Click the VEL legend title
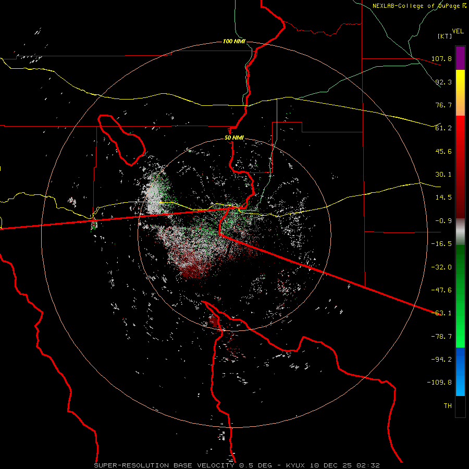 tap(458, 31)
